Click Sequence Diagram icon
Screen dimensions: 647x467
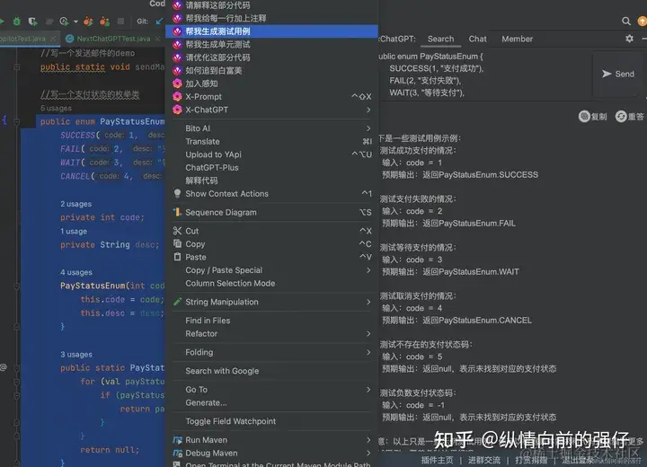(177, 212)
